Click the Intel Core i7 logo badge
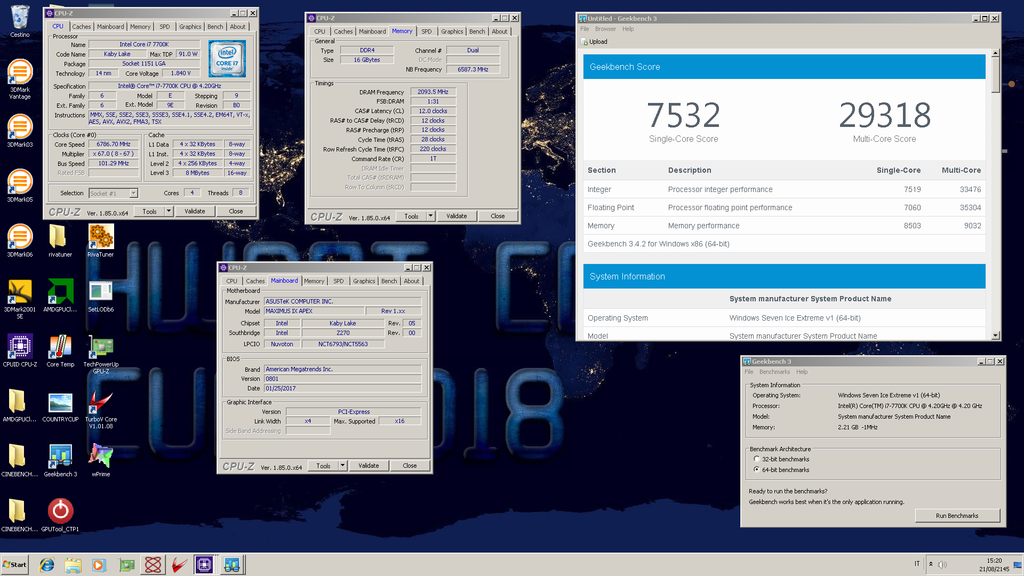The height and width of the screenshot is (576, 1024). [x=227, y=58]
